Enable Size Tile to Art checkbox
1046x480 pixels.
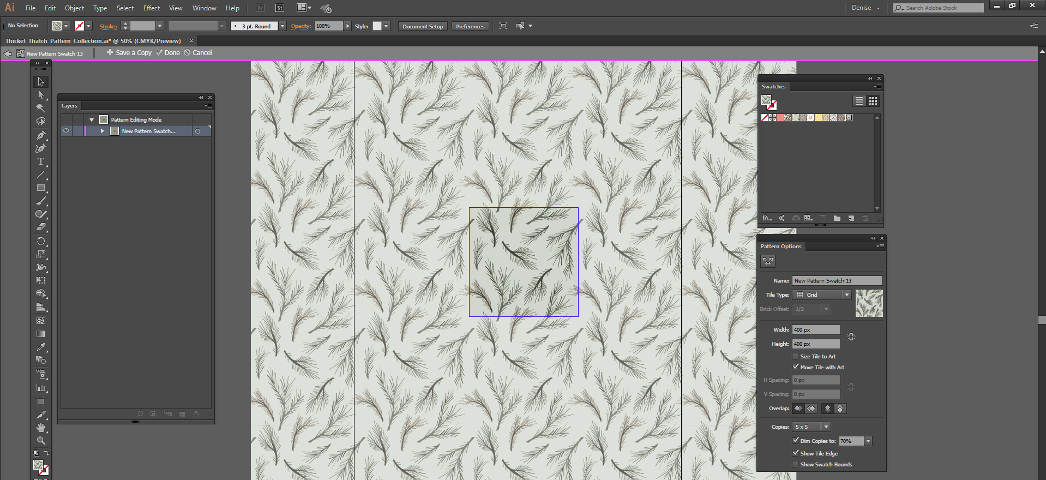point(795,356)
